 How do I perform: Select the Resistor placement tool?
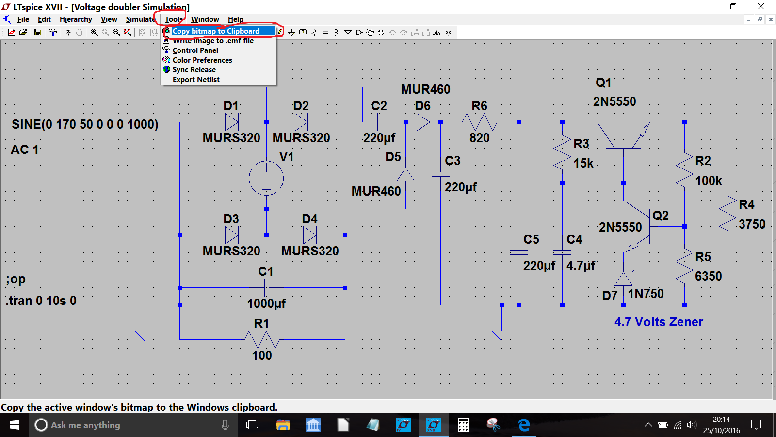point(314,33)
